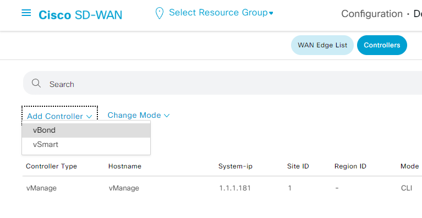The height and width of the screenshot is (218, 422).
Task: Select the Site ID value 1 cell
Action: coord(290,188)
